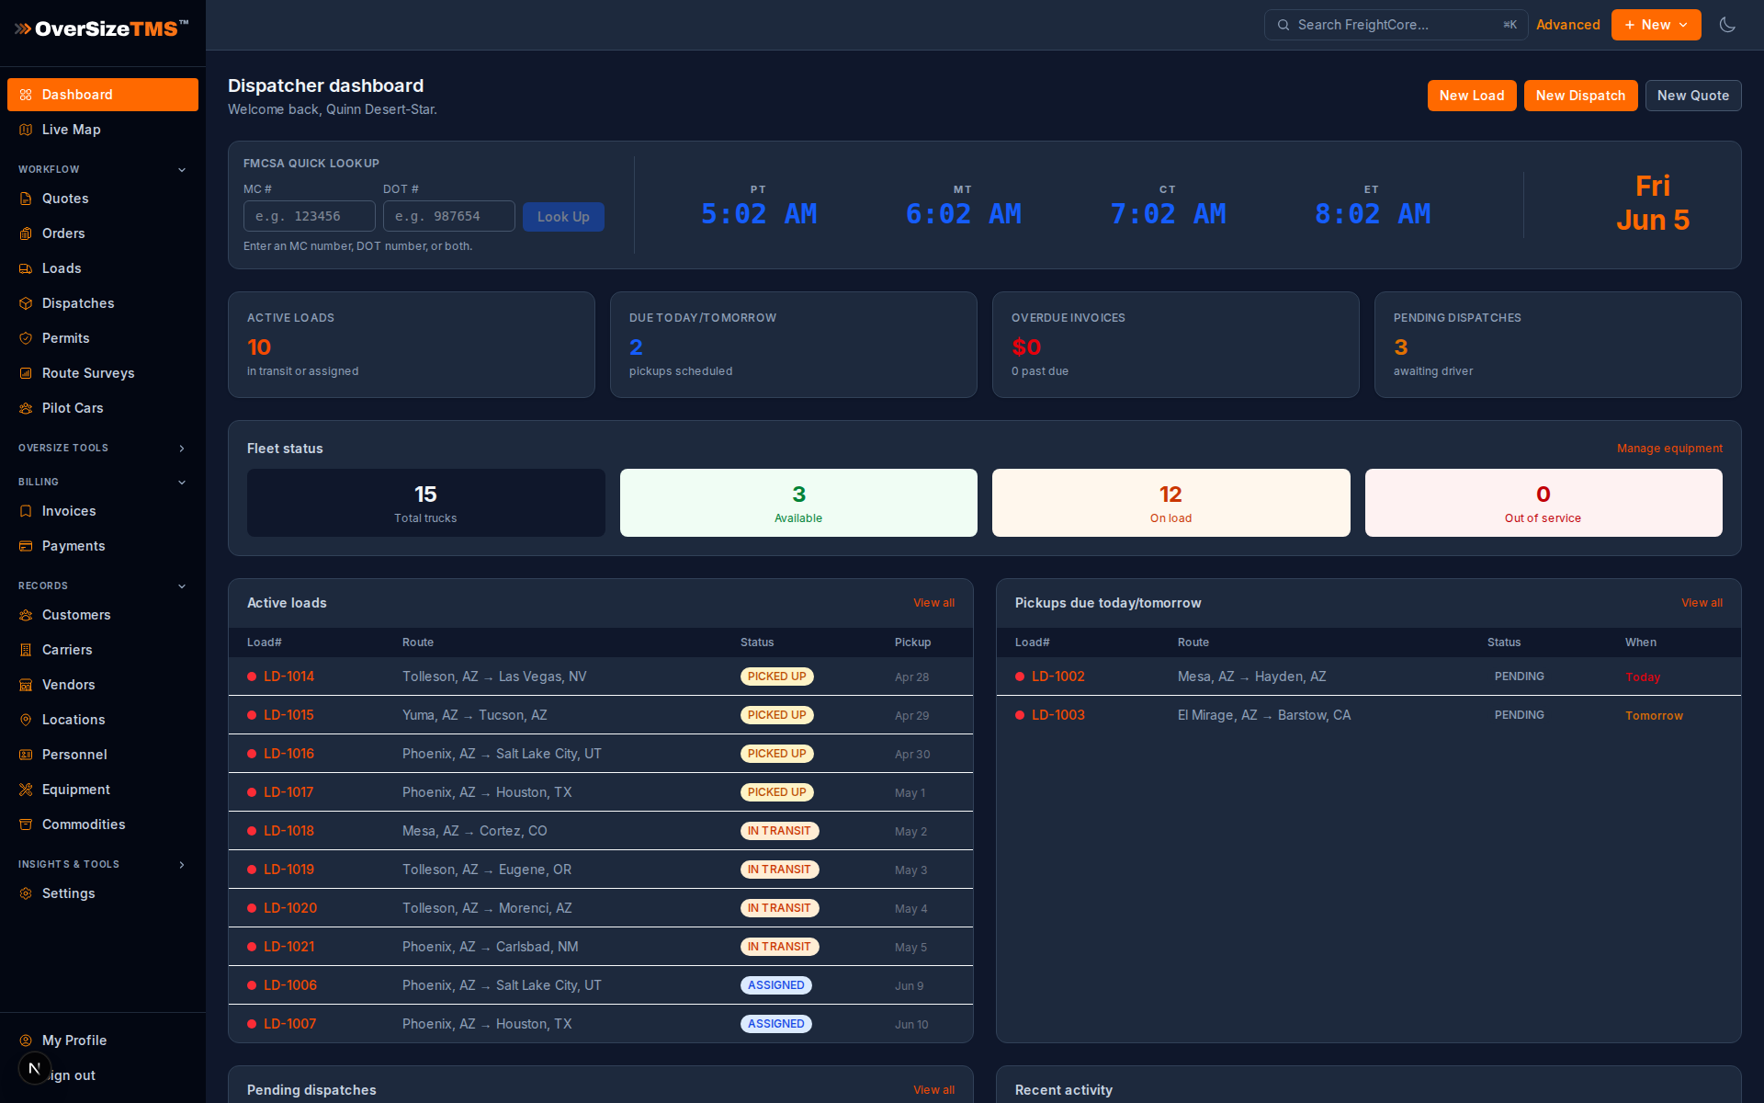The width and height of the screenshot is (1764, 1103).
Task: Click the New Load button
Action: click(1472, 96)
